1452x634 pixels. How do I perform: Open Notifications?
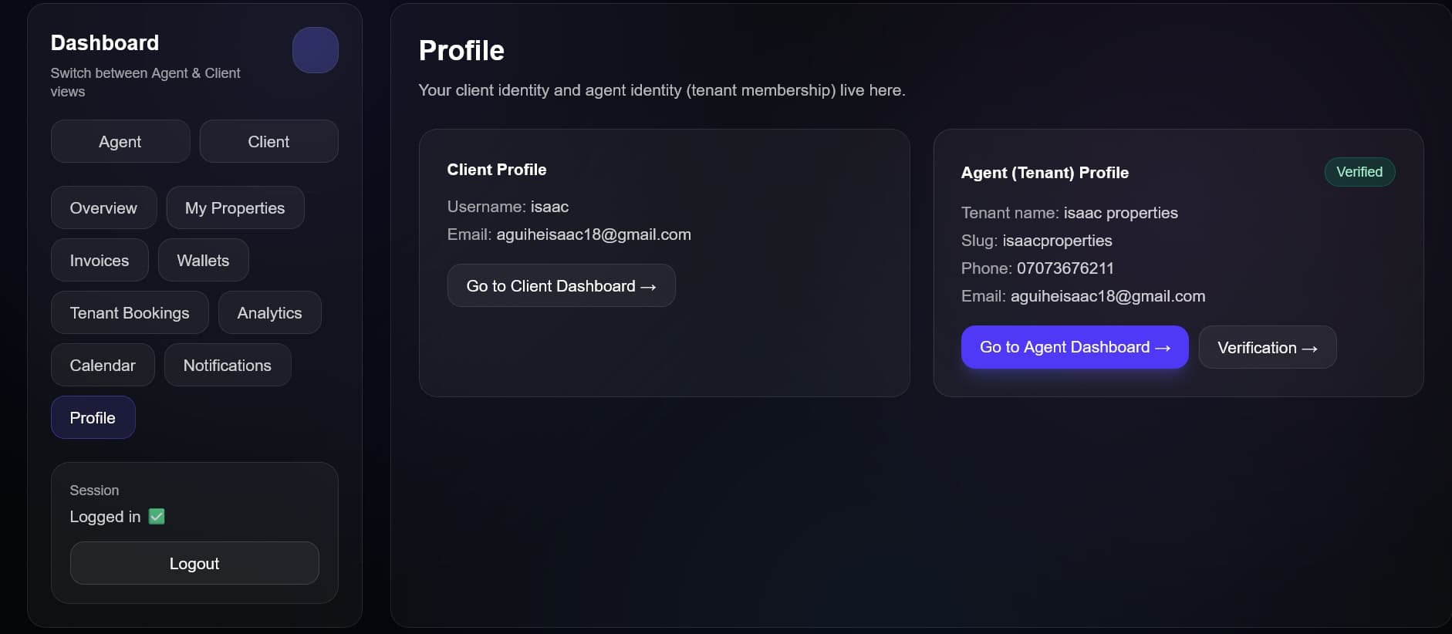[228, 365]
